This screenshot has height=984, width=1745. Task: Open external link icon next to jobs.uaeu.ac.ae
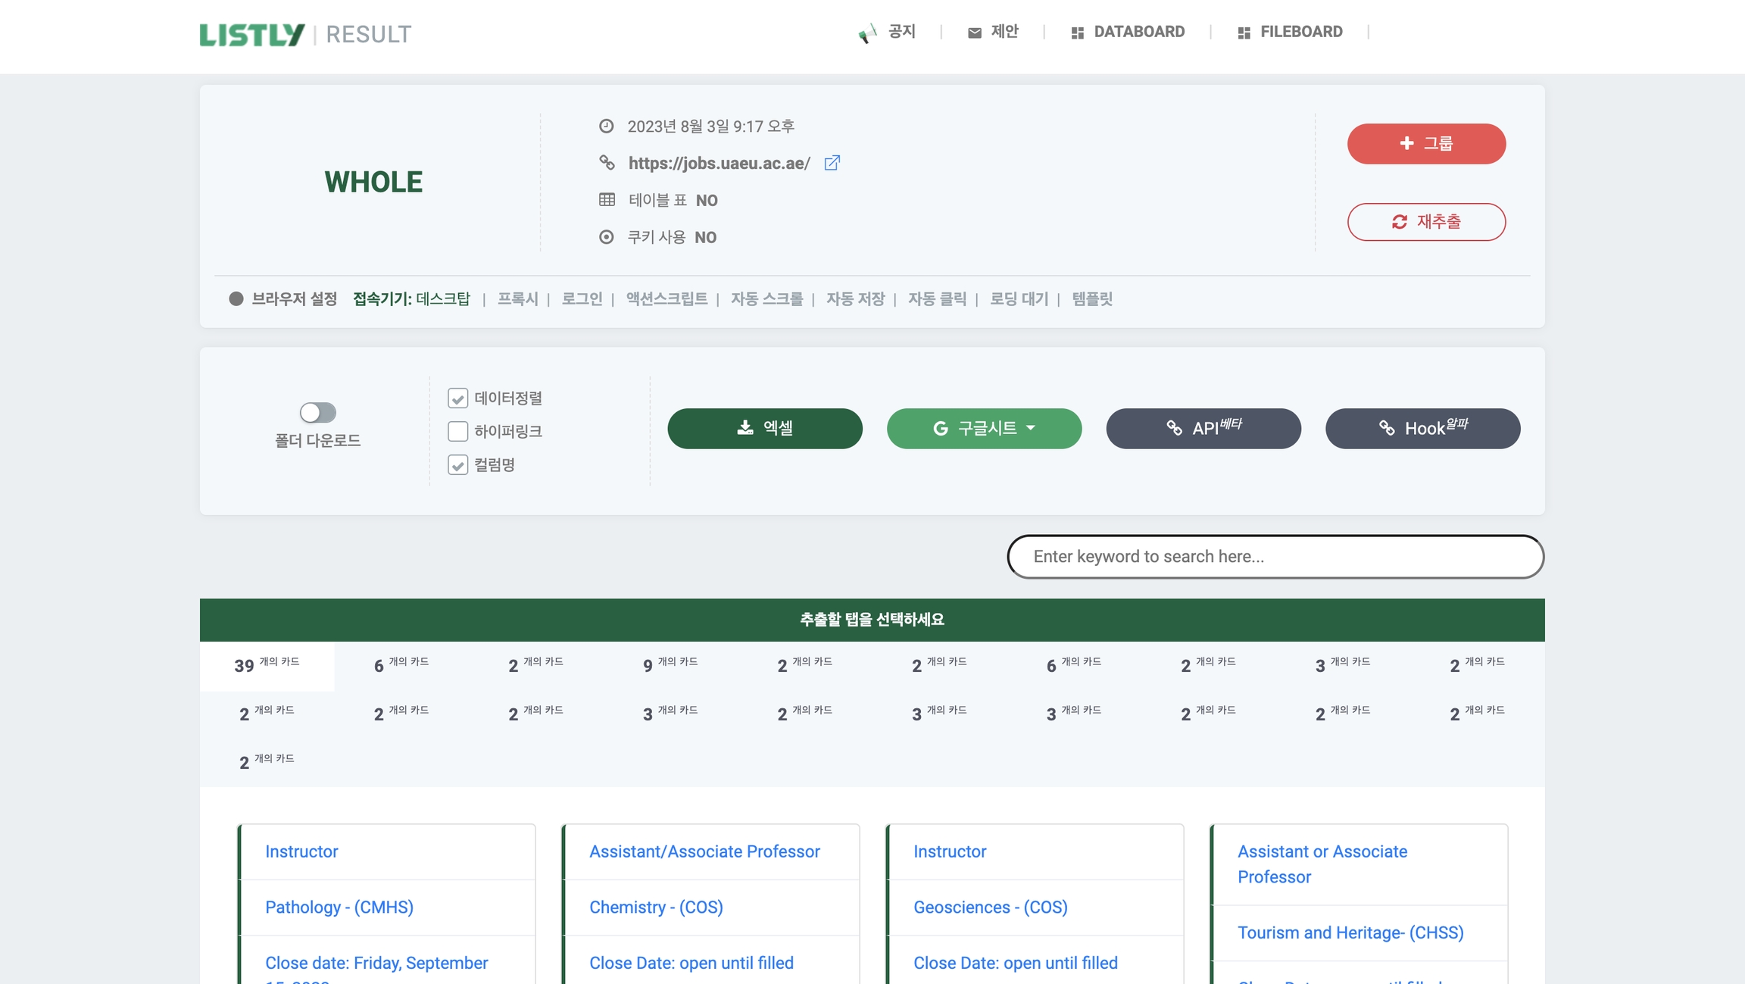point(832,163)
